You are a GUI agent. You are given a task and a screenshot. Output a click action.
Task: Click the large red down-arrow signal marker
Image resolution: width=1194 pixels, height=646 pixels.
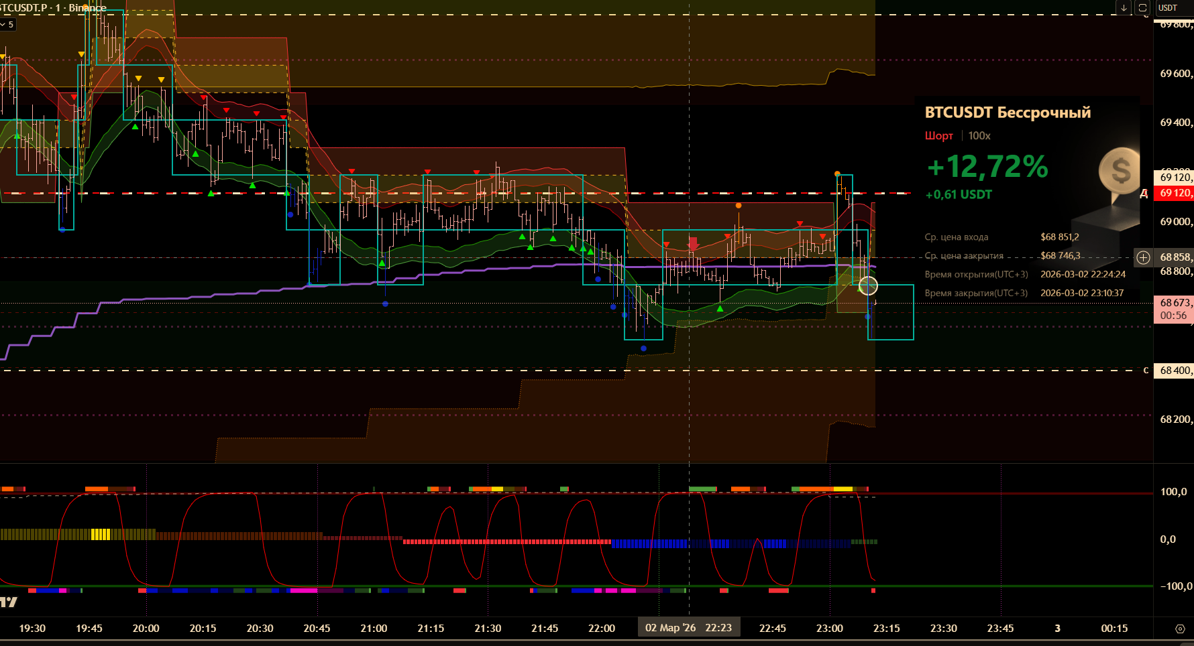693,243
